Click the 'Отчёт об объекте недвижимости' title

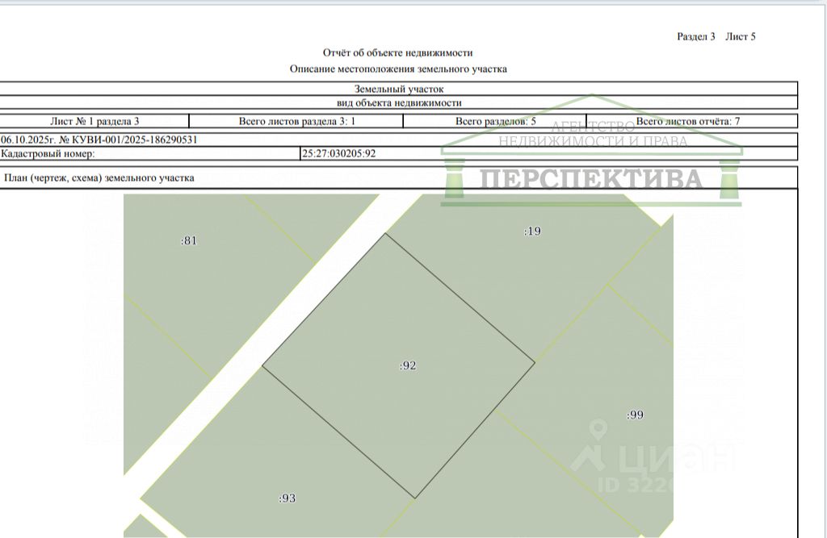click(397, 52)
